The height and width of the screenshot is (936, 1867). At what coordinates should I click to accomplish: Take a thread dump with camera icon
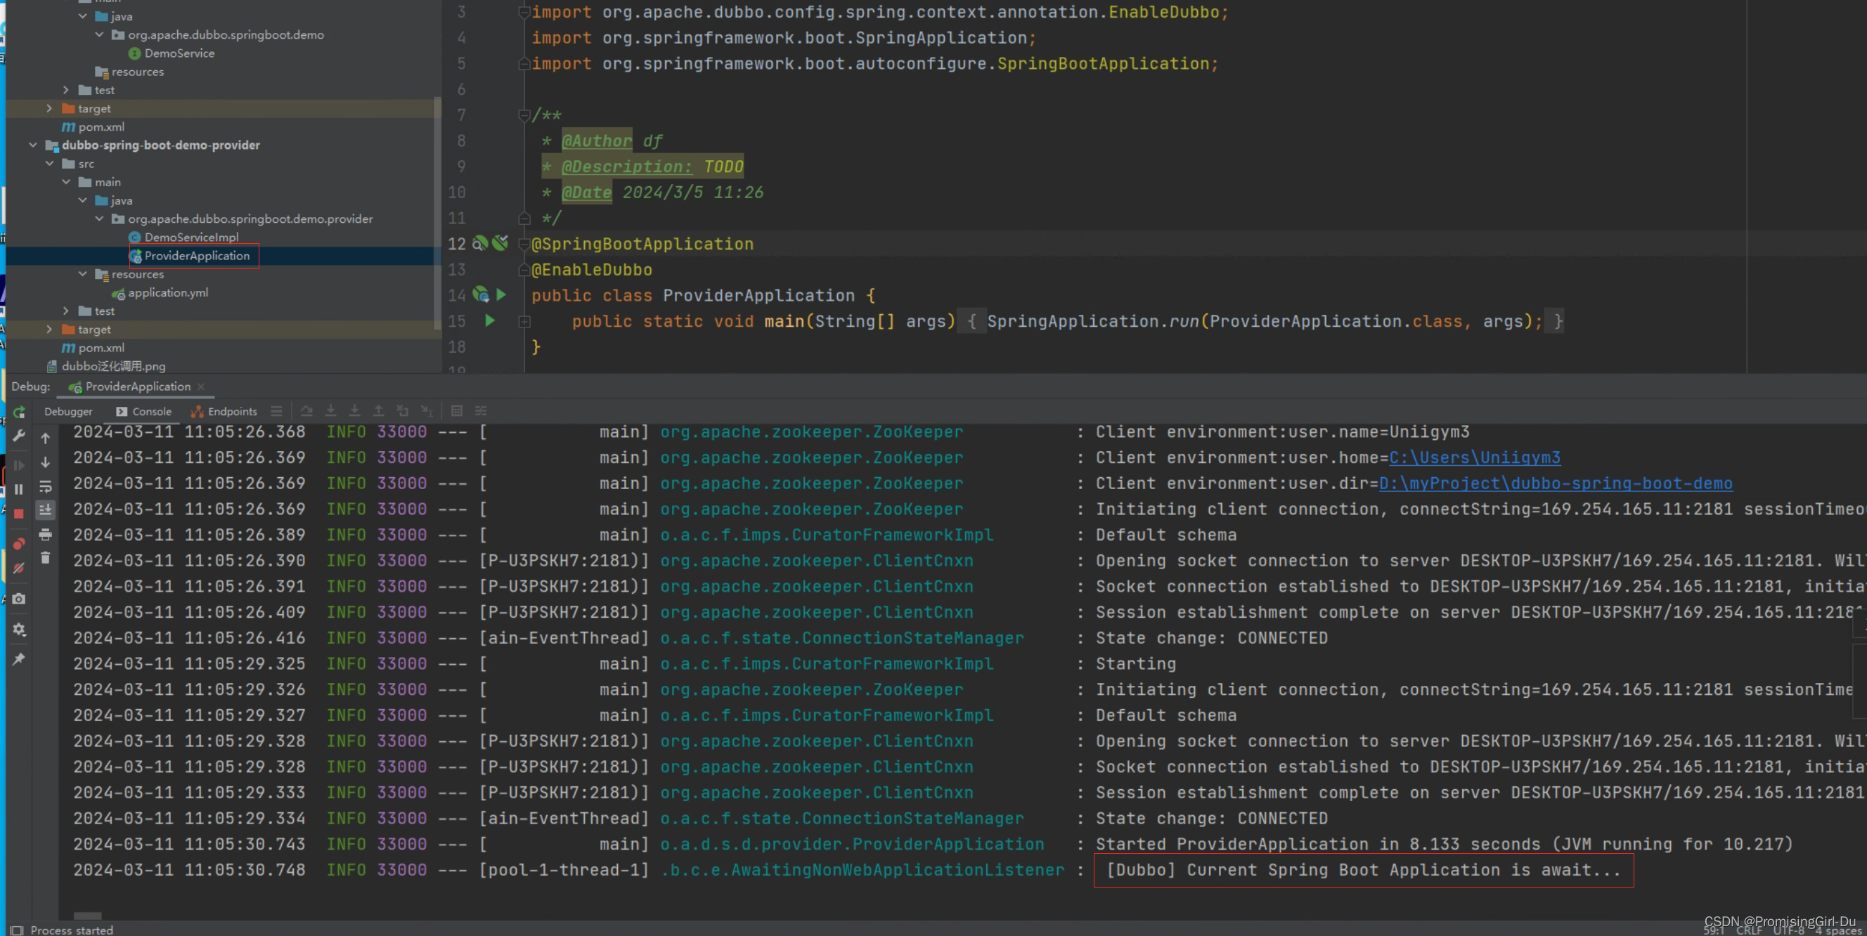20,599
